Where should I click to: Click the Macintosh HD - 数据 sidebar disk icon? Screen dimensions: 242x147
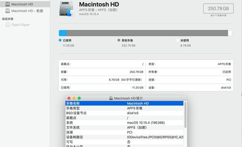[x=8, y=11]
